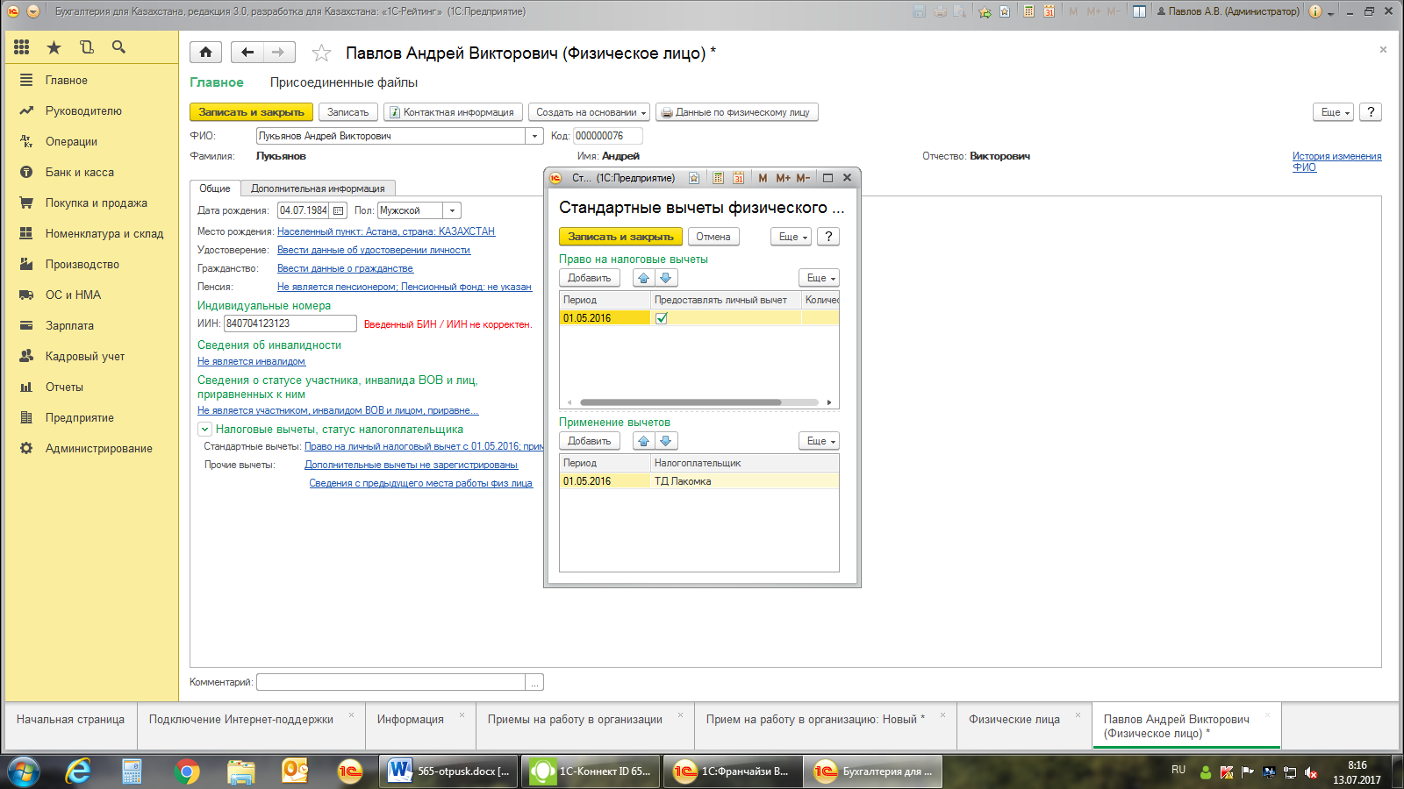The image size is (1404, 789).
Task: Open the History icon in the tools panel
Action: tap(86, 47)
